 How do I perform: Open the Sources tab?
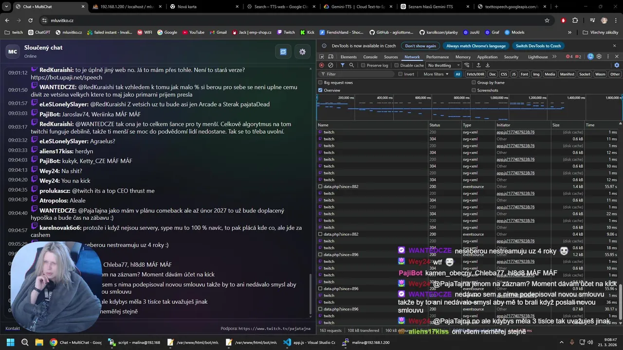click(391, 57)
